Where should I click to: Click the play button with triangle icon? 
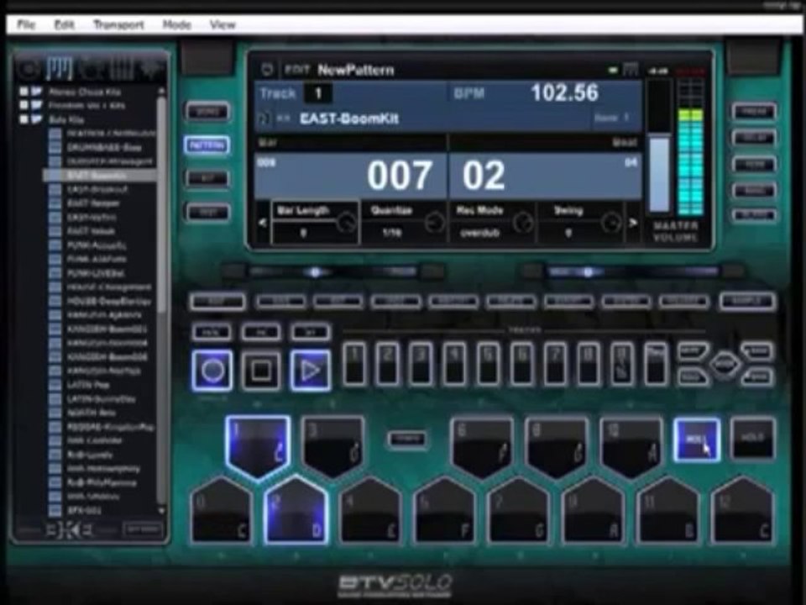coord(310,371)
